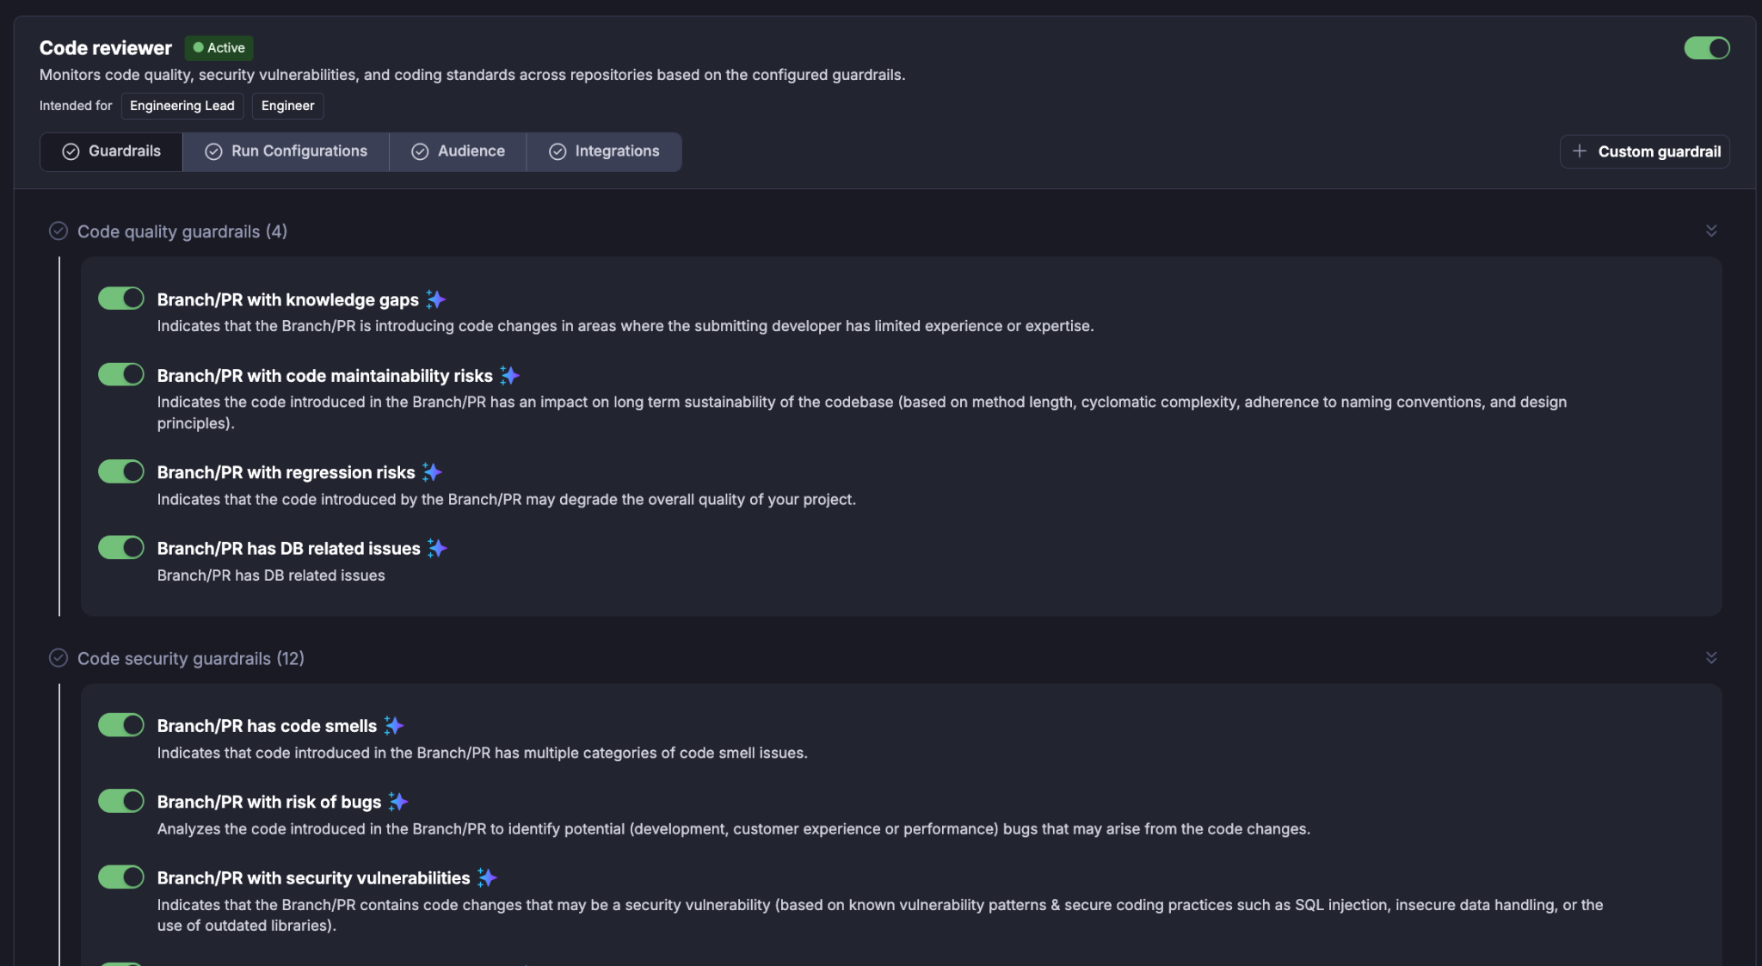
Task: Toggle off Branch/PR with regression risks
Action: click(120, 471)
